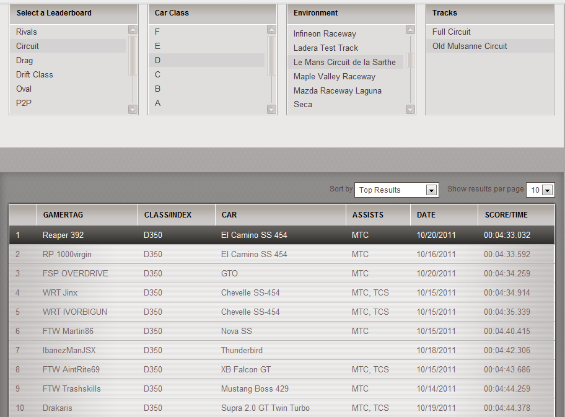Click Environment list scroll-up arrow
The width and height of the screenshot is (565, 417).
pyautogui.click(x=410, y=30)
